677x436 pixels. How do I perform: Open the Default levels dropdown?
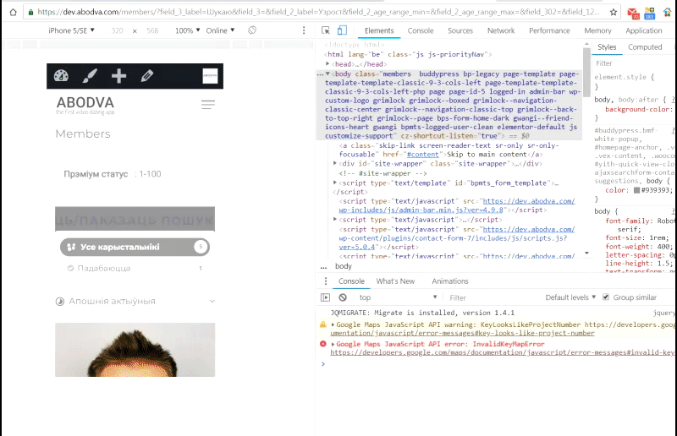point(570,297)
